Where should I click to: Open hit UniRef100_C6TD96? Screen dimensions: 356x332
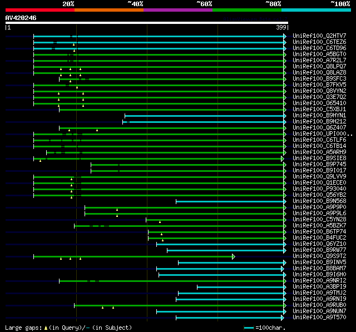coord(319,48)
